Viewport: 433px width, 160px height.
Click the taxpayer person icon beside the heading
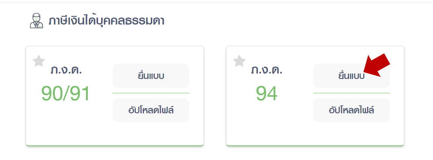[x=37, y=22]
